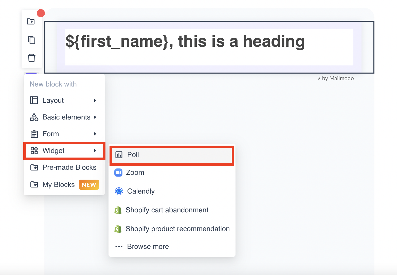This screenshot has height=275, width=397.
Task: Click the duplicate block icon
Action: [31, 40]
